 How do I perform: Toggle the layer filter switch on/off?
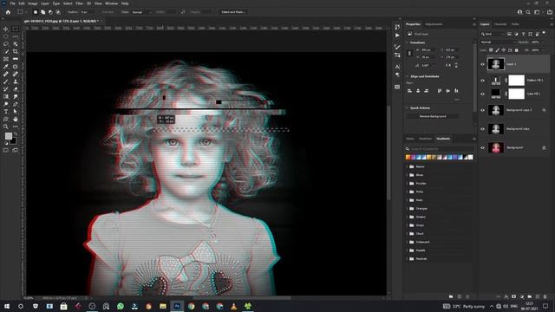click(x=544, y=33)
